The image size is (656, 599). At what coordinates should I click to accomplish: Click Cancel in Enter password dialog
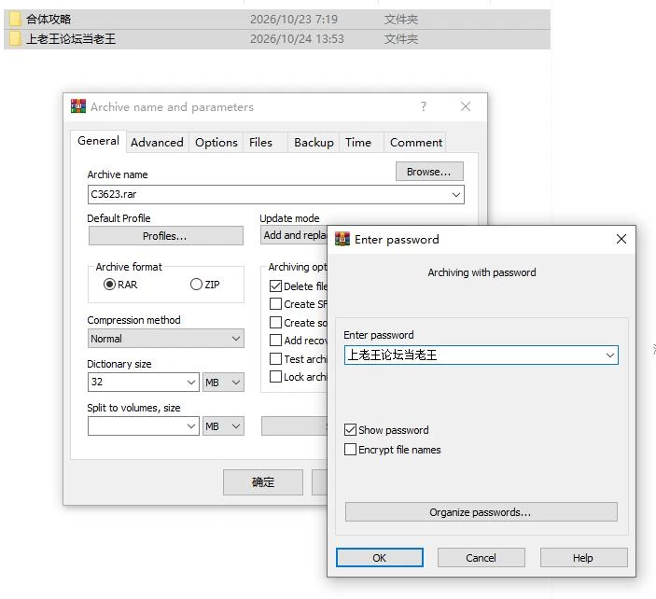[x=482, y=558]
